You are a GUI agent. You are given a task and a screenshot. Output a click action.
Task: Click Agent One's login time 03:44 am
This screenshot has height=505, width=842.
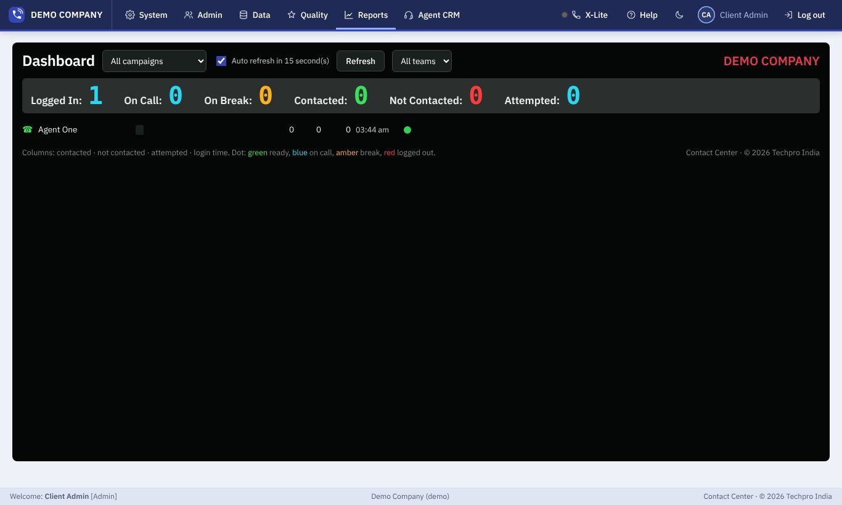(372, 130)
